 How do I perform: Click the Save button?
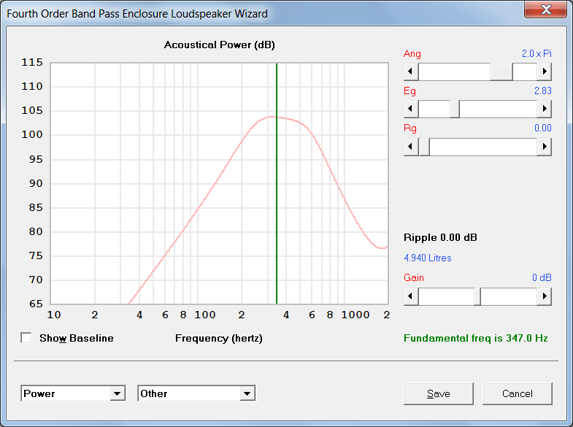pyautogui.click(x=438, y=393)
